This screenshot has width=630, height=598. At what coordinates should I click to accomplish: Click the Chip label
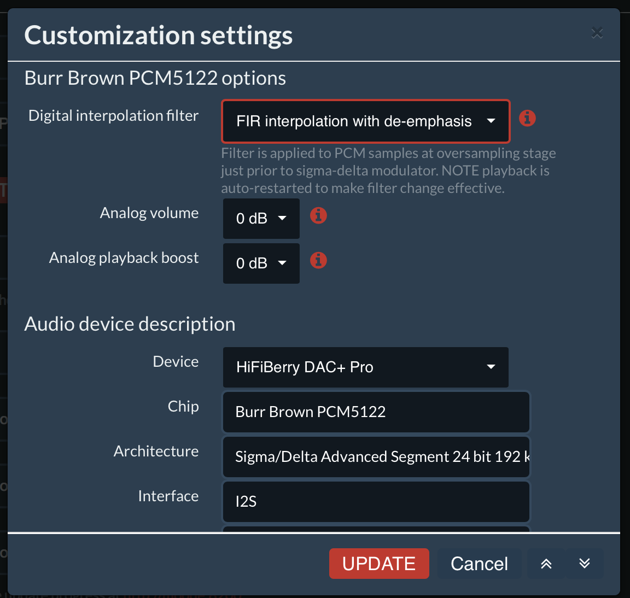point(183,407)
